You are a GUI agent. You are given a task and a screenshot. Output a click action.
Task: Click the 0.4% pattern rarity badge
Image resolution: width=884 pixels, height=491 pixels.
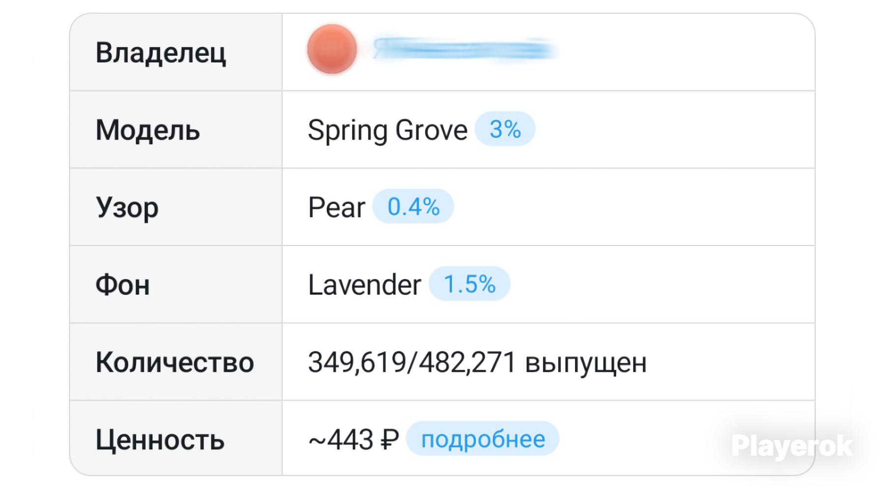click(413, 207)
